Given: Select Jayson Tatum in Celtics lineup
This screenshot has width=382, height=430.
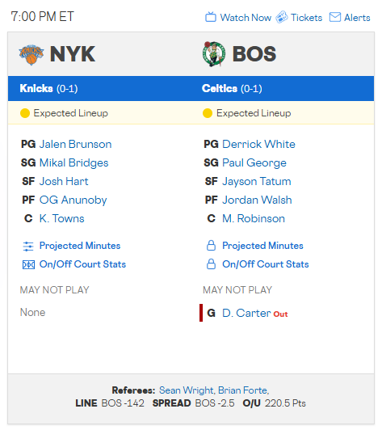Looking at the screenshot, I should coord(257,182).
